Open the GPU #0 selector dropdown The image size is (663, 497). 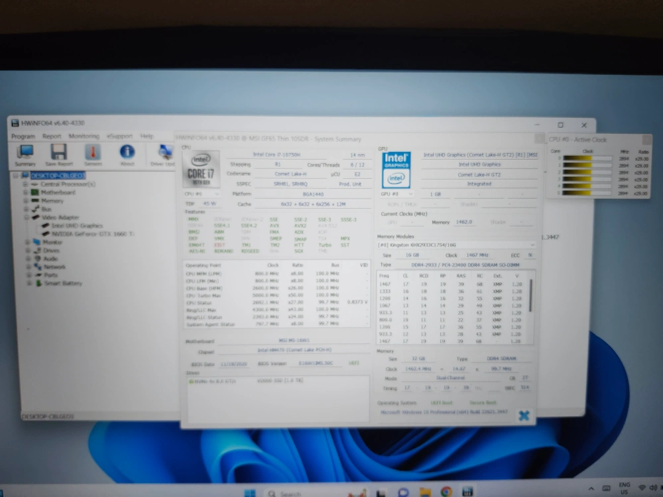coord(396,194)
